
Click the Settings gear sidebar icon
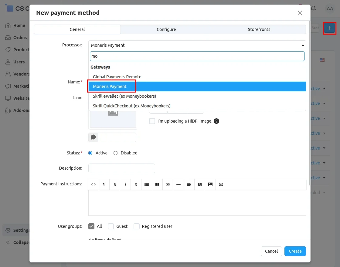point(8,230)
